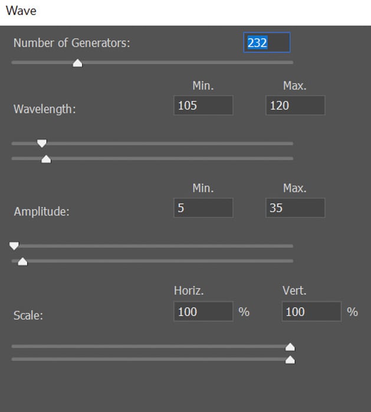Screen dimensions: 371x412
Task: Focus the Amplitude Max. input box
Action: (x=295, y=208)
